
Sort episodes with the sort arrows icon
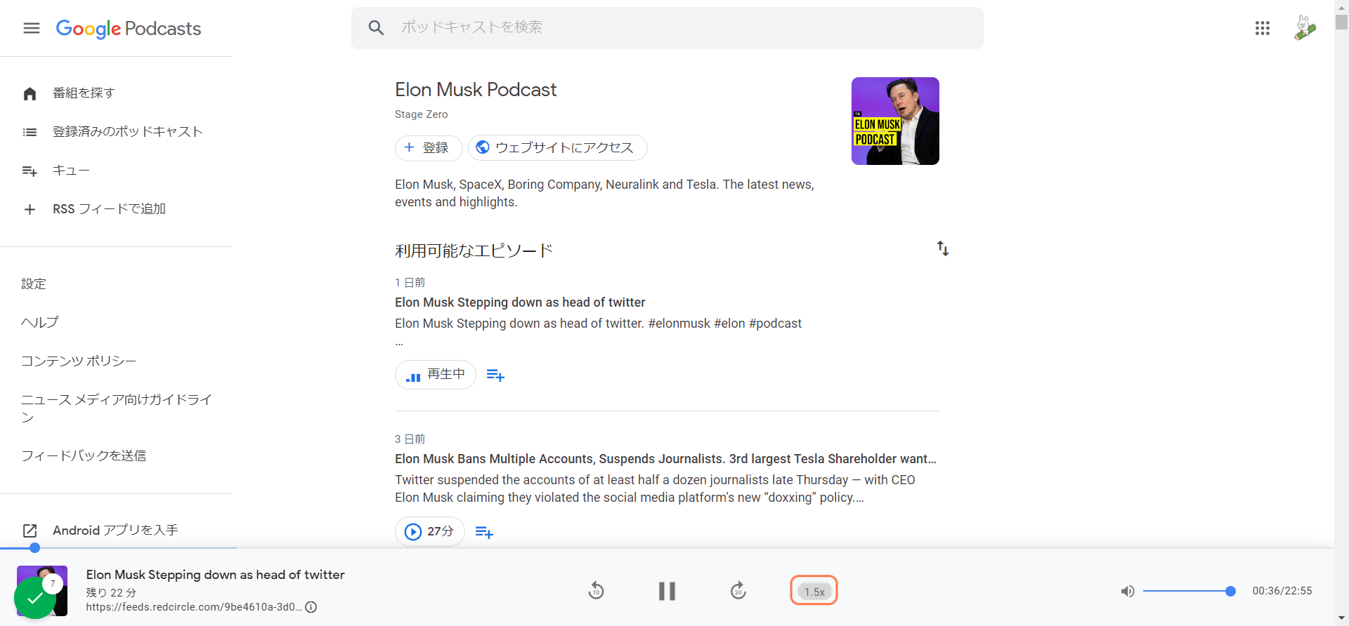tap(943, 248)
